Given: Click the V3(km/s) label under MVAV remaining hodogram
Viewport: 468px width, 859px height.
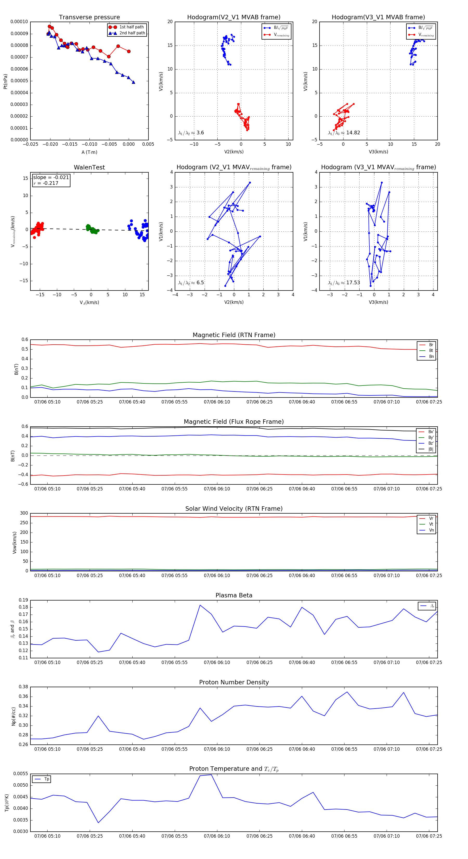Looking at the screenshot, I should click(378, 302).
